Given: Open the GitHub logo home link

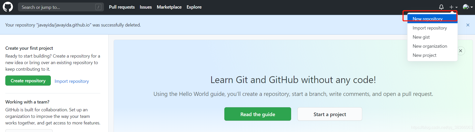Looking at the screenshot, I should pyautogui.click(x=8, y=7).
